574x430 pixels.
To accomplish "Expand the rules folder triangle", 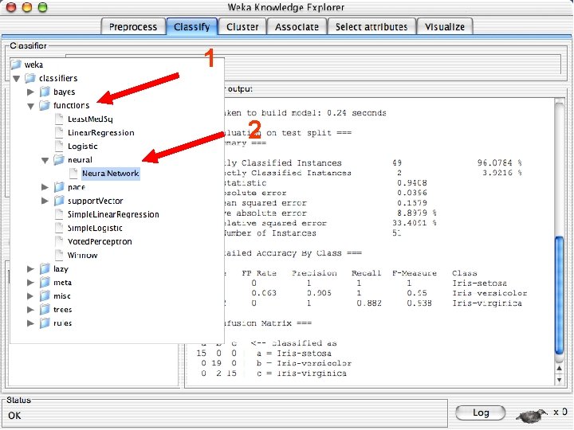I will pyautogui.click(x=31, y=322).
